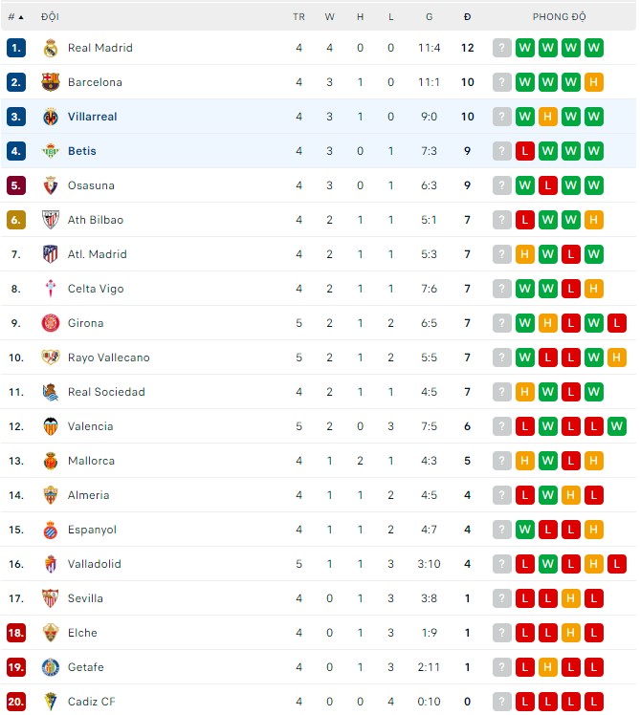Image resolution: width=640 pixels, height=715 pixels.
Task: Click the Girona club crest icon
Action: tap(51, 323)
